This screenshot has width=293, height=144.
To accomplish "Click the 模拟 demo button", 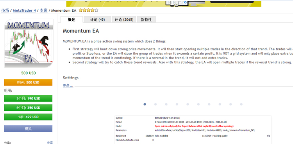I will [28, 129].
